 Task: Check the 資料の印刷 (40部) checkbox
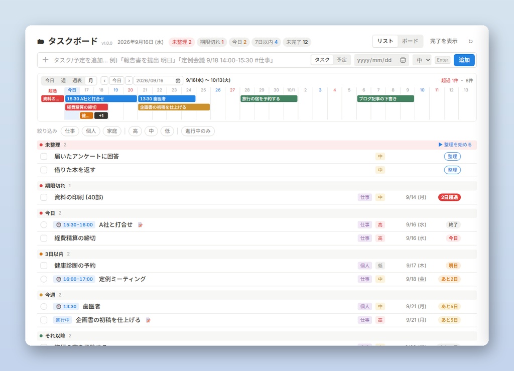pos(44,197)
